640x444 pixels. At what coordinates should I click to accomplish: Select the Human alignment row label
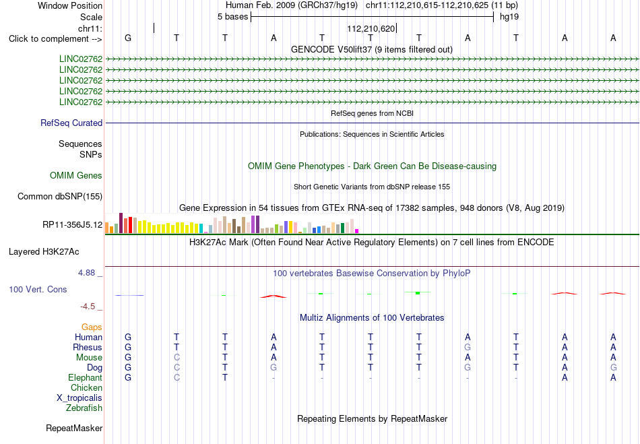pyautogui.click(x=88, y=337)
